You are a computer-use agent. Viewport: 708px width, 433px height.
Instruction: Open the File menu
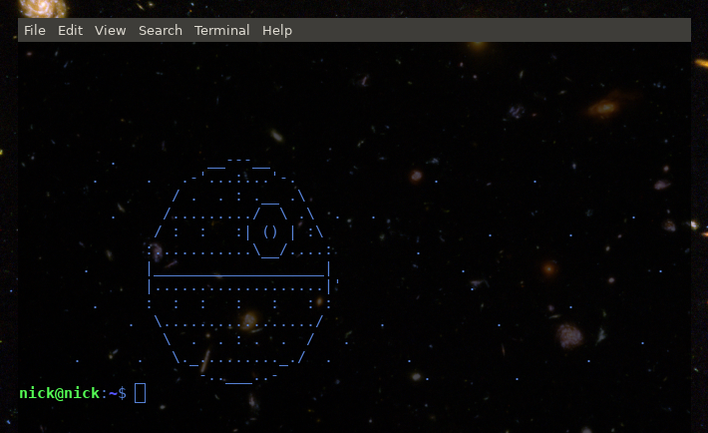(x=34, y=30)
